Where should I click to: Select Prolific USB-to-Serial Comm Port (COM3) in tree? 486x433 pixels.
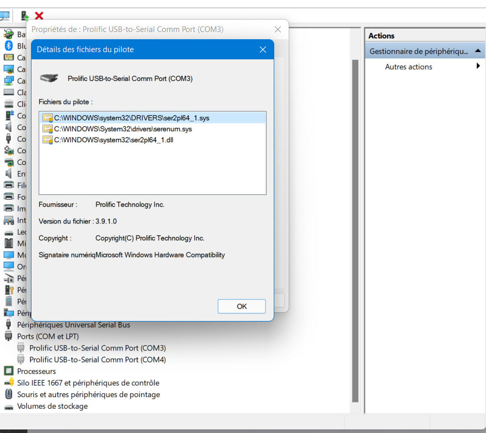point(98,348)
